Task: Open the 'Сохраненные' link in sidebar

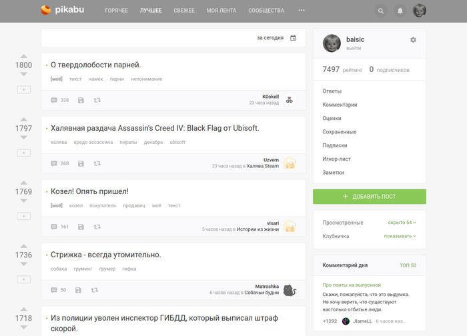Action: click(x=339, y=132)
